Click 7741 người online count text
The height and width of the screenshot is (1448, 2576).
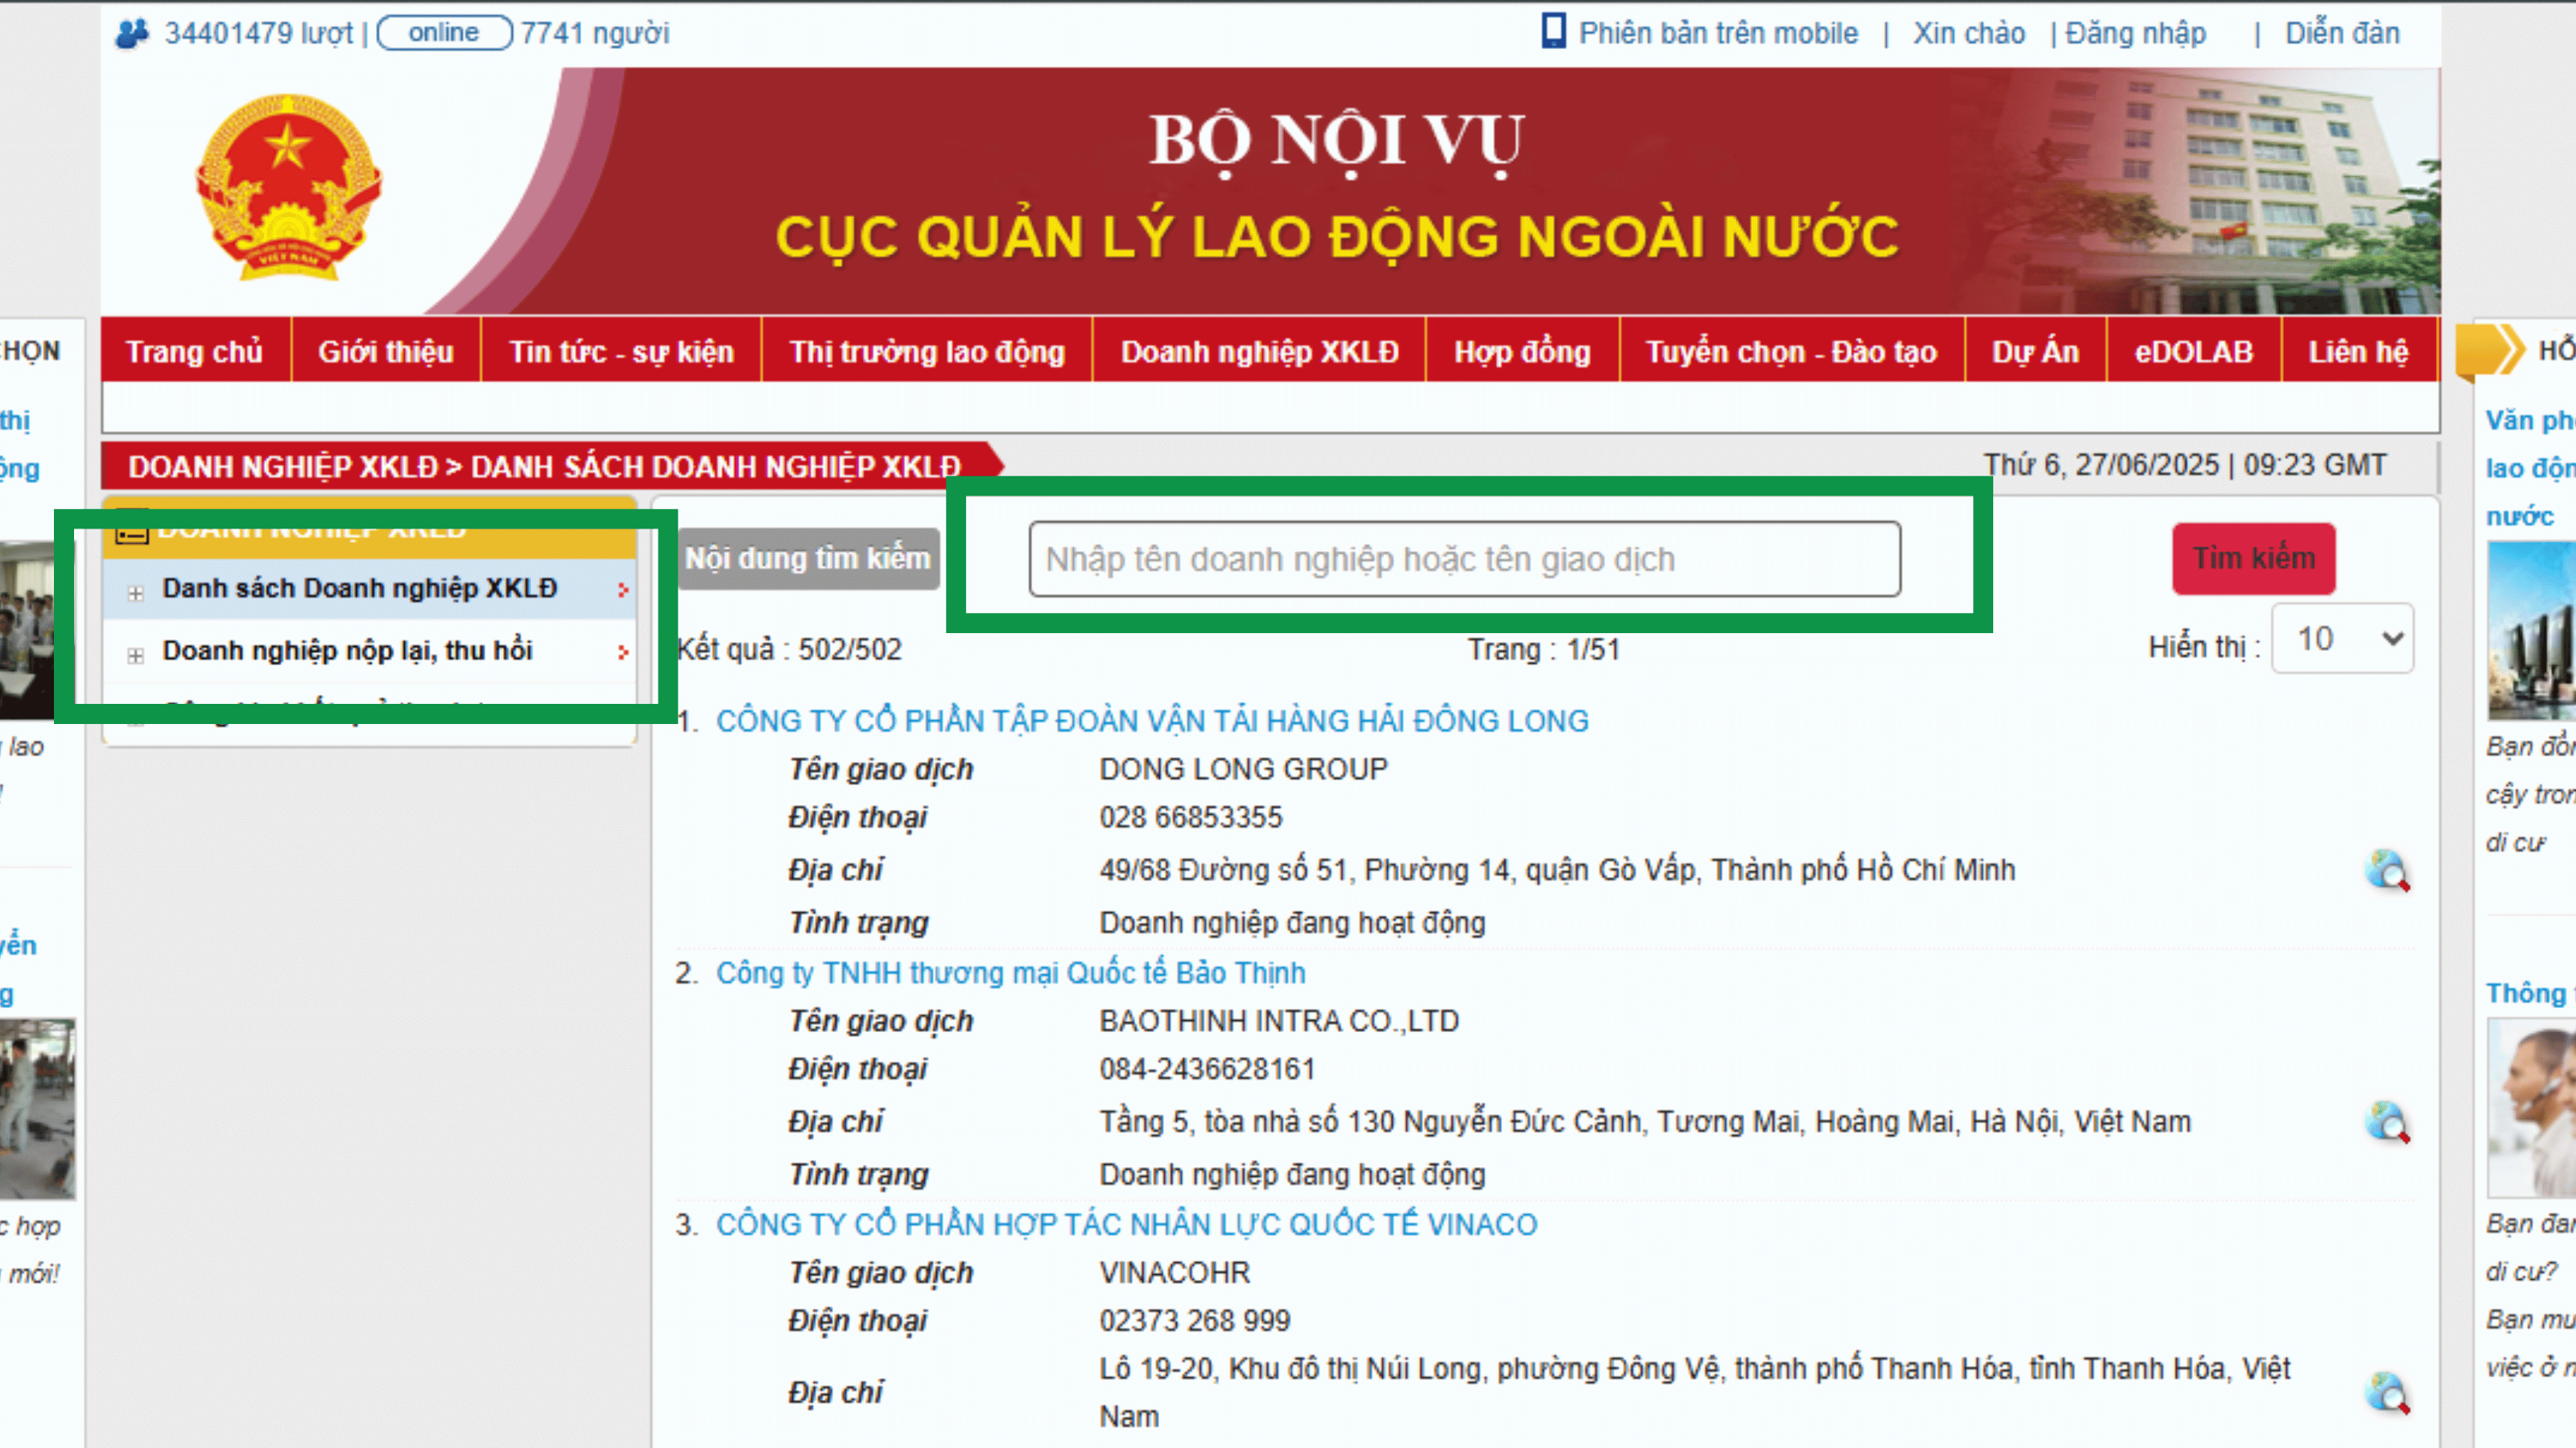595,33
